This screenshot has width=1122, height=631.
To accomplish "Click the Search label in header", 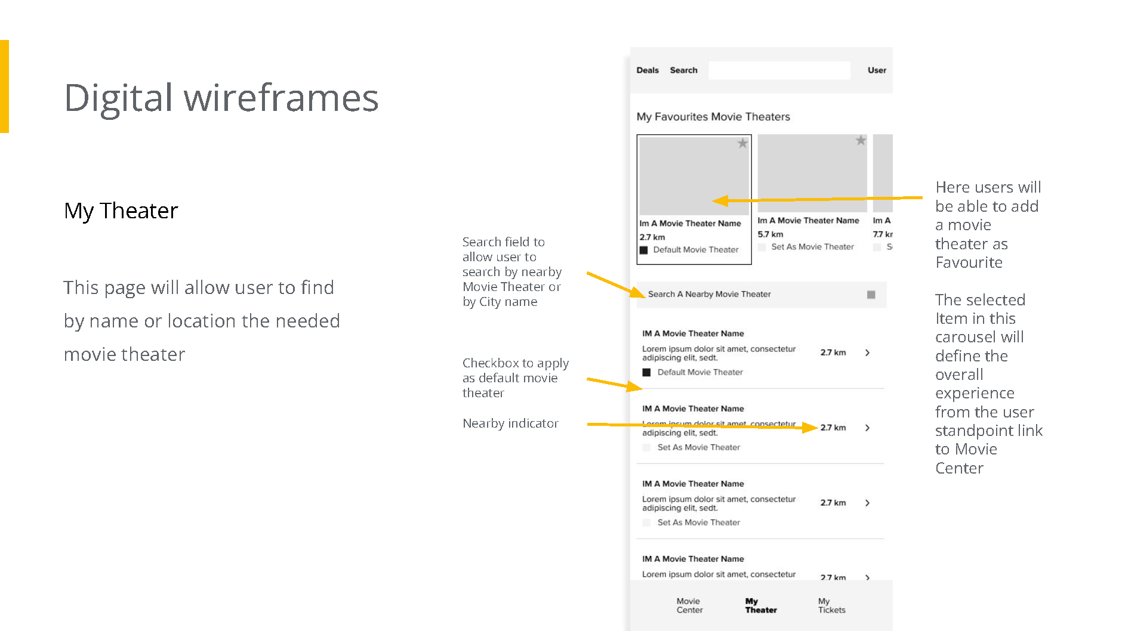I will click(683, 70).
